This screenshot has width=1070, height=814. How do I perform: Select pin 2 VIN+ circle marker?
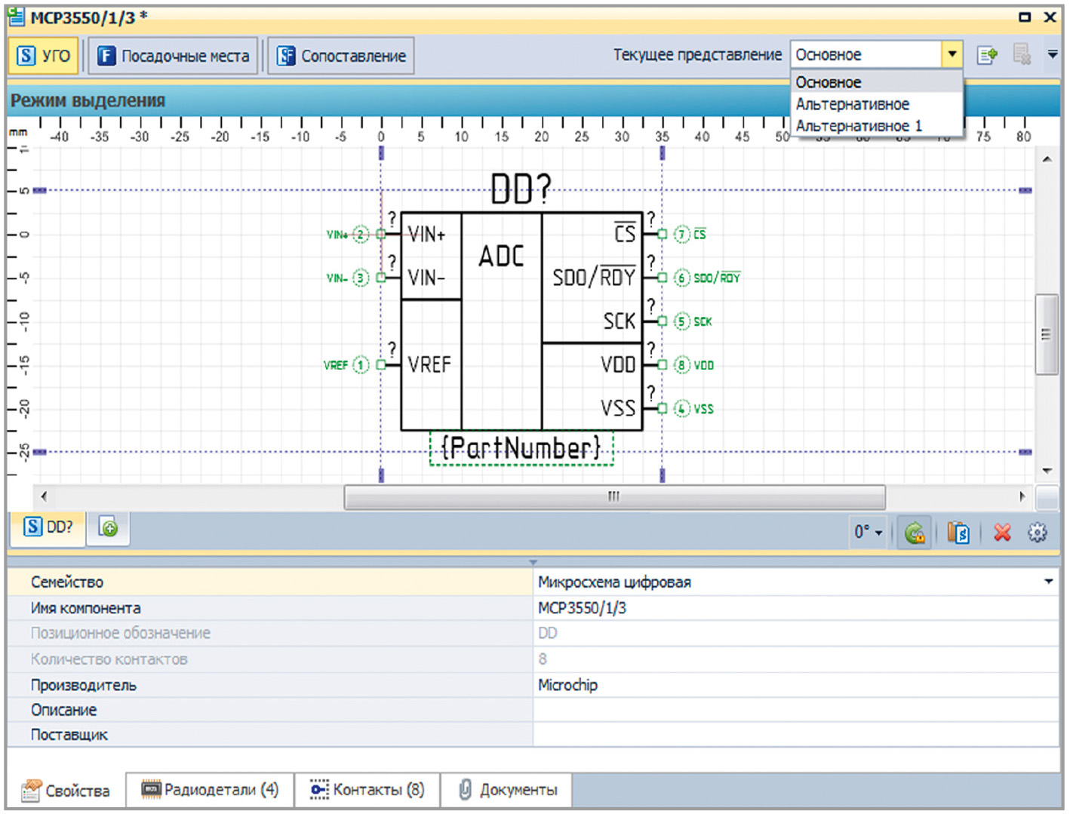pos(361,235)
